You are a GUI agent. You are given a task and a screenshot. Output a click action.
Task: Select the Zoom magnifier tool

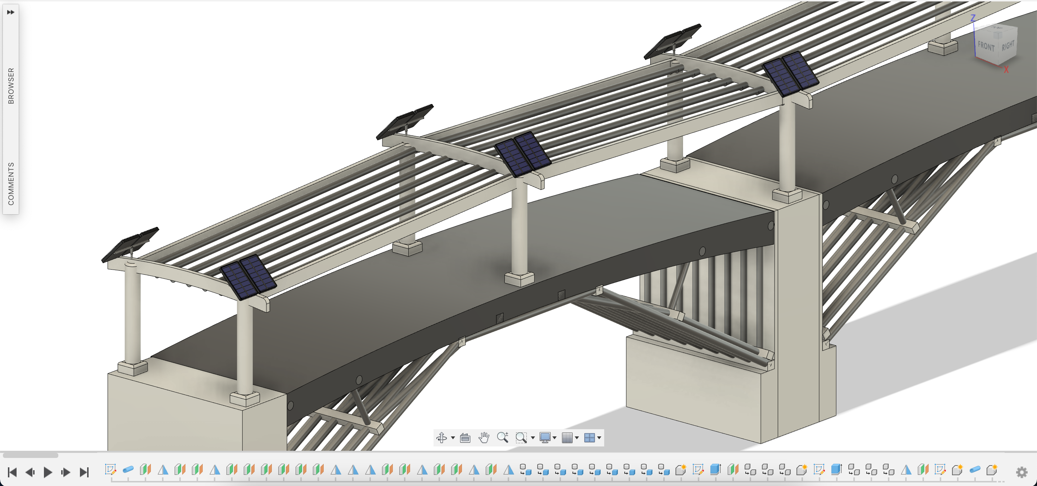(x=502, y=437)
